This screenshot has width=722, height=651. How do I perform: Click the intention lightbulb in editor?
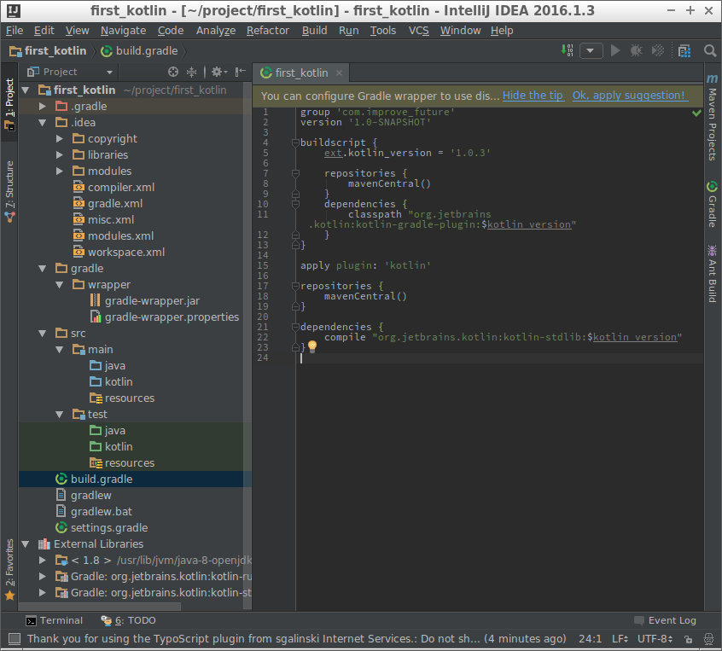312,347
